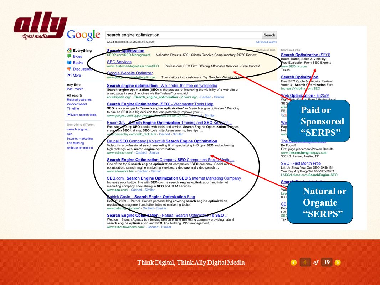Viewport: 380px width, 285px height.
Task: Click the next slide yellow arrow
Action: coord(338,263)
